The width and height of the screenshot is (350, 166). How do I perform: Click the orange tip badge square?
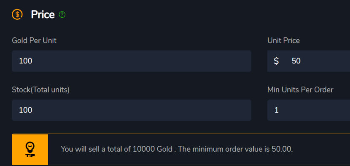pyautogui.click(x=30, y=150)
